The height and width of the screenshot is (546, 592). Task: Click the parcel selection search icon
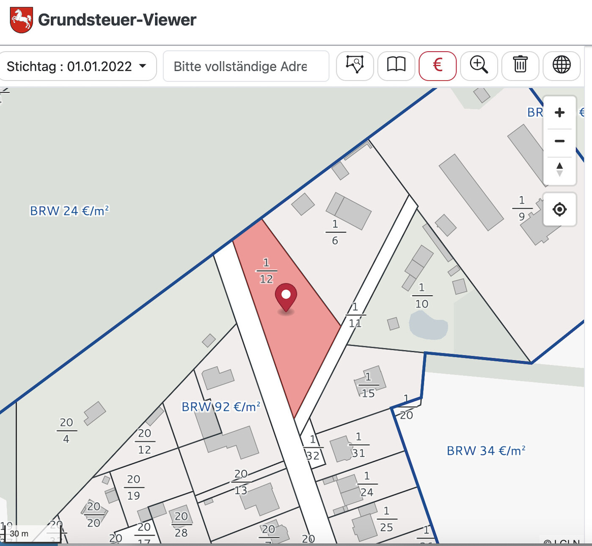[355, 66]
